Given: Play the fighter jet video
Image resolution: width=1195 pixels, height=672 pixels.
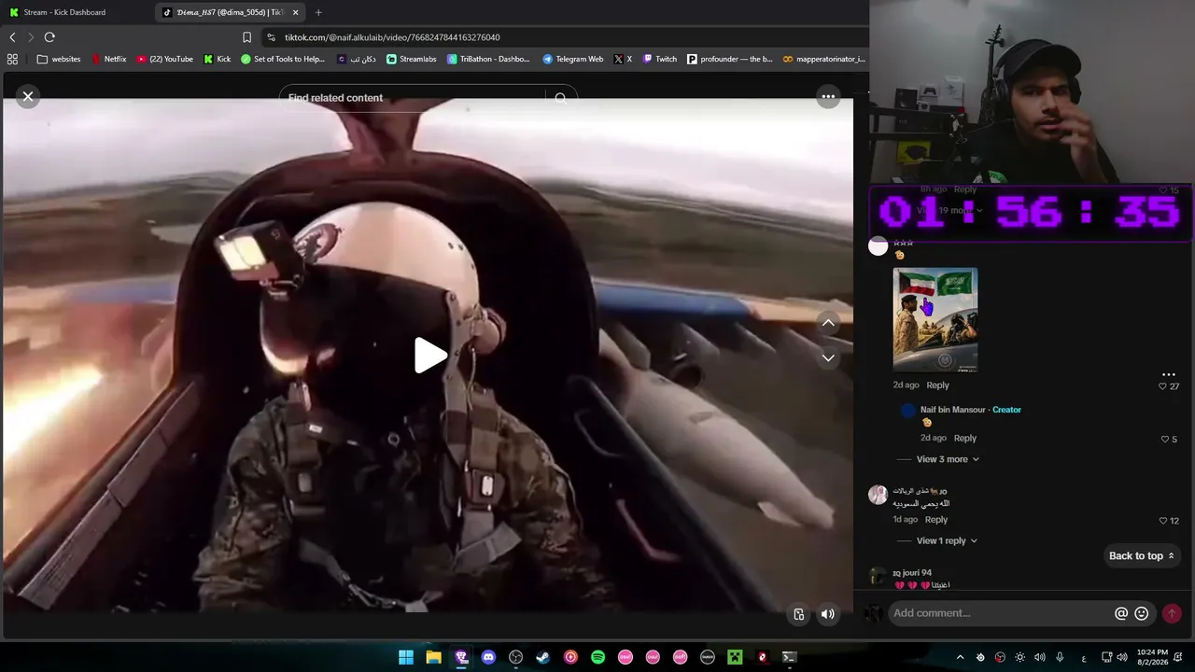Looking at the screenshot, I should pos(429,356).
